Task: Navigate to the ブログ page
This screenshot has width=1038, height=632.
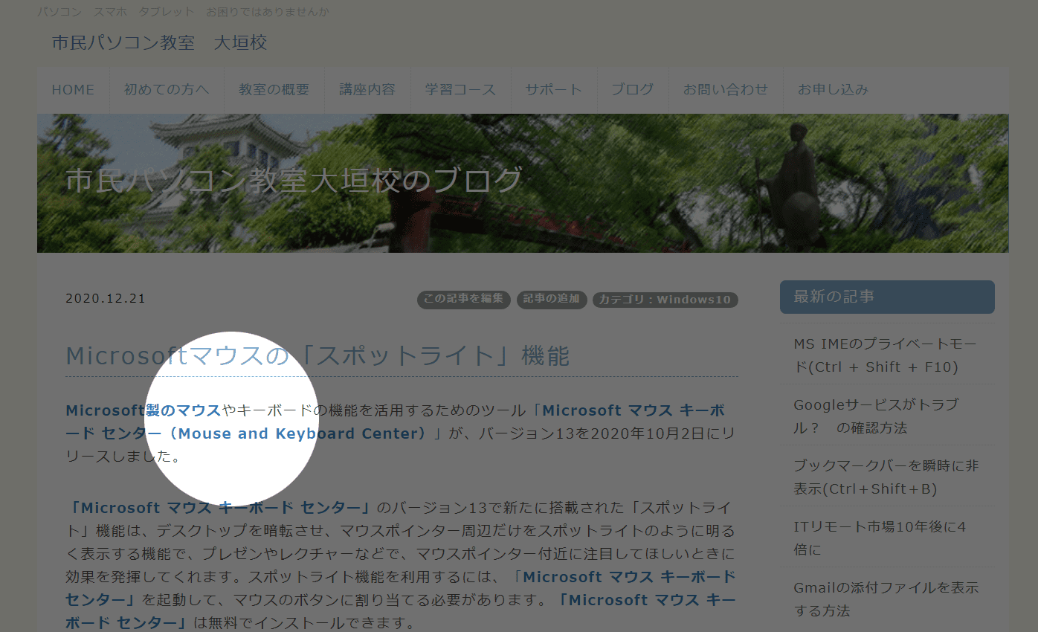Action: click(632, 90)
